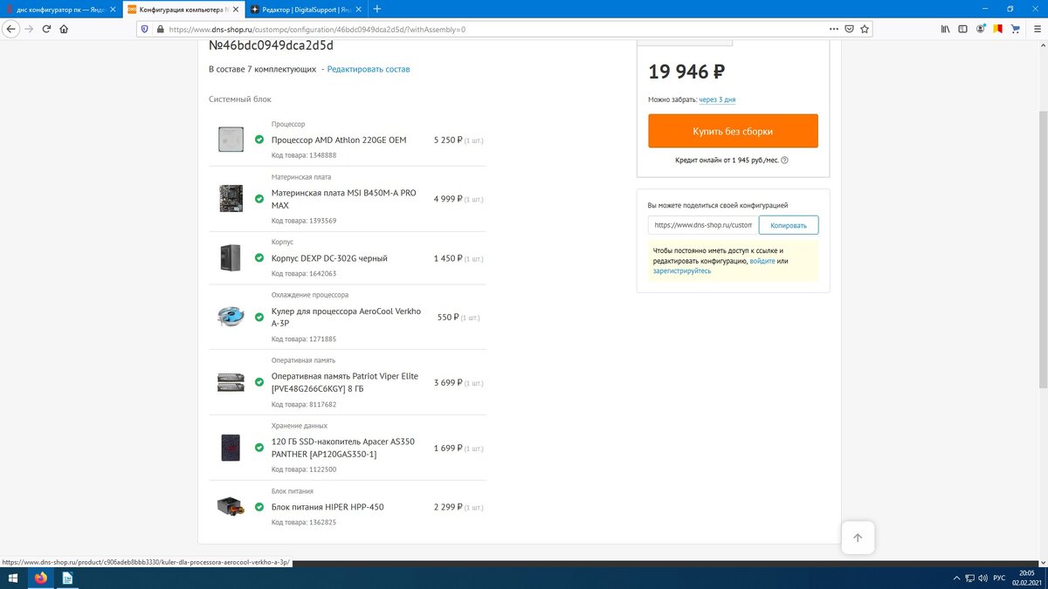Image resolution: width=1048 pixels, height=589 pixels.
Task: Click 'Копировать' button
Action: (x=789, y=225)
